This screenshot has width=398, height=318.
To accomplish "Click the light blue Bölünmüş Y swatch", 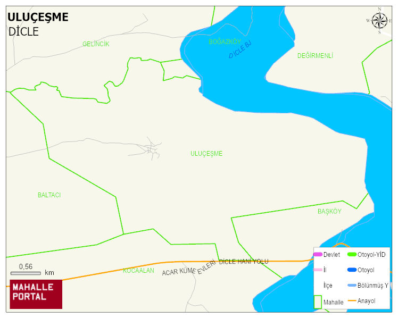I will point(352,286).
